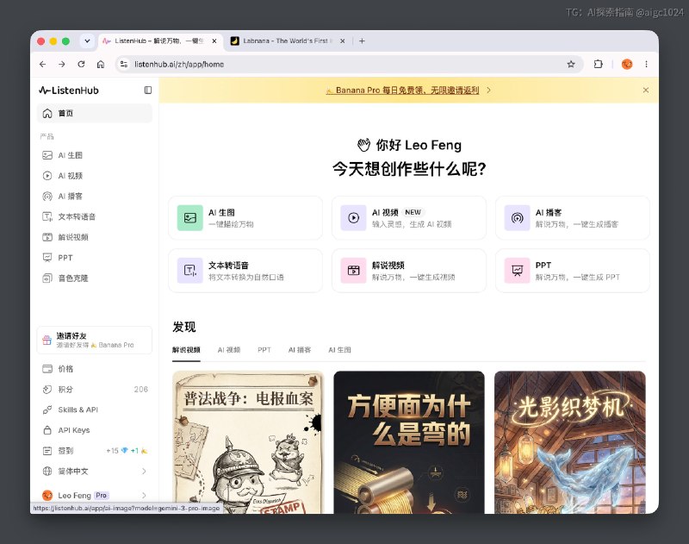This screenshot has height=544, width=689.
Task: Click the PPT card presentation icon
Action: click(x=518, y=271)
